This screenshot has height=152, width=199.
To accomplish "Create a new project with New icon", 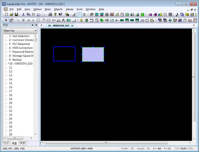I will 6,15.
